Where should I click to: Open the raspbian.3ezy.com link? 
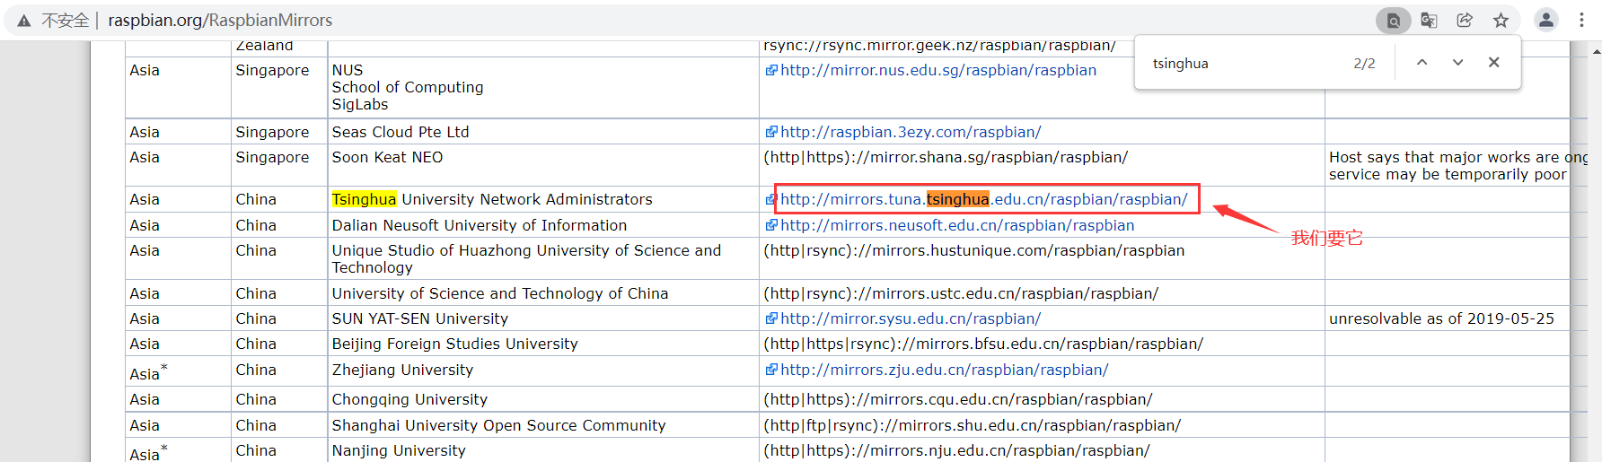[911, 132]
